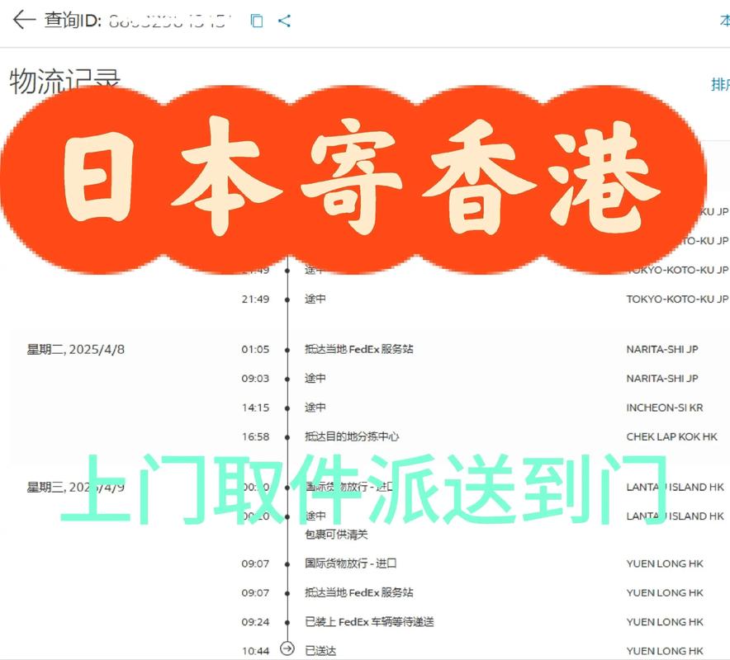This screenshot has height=660, width=730.
Task: Click the timeline dot for 抵达当地 FedEx 服务站
Action: [287, 349]
